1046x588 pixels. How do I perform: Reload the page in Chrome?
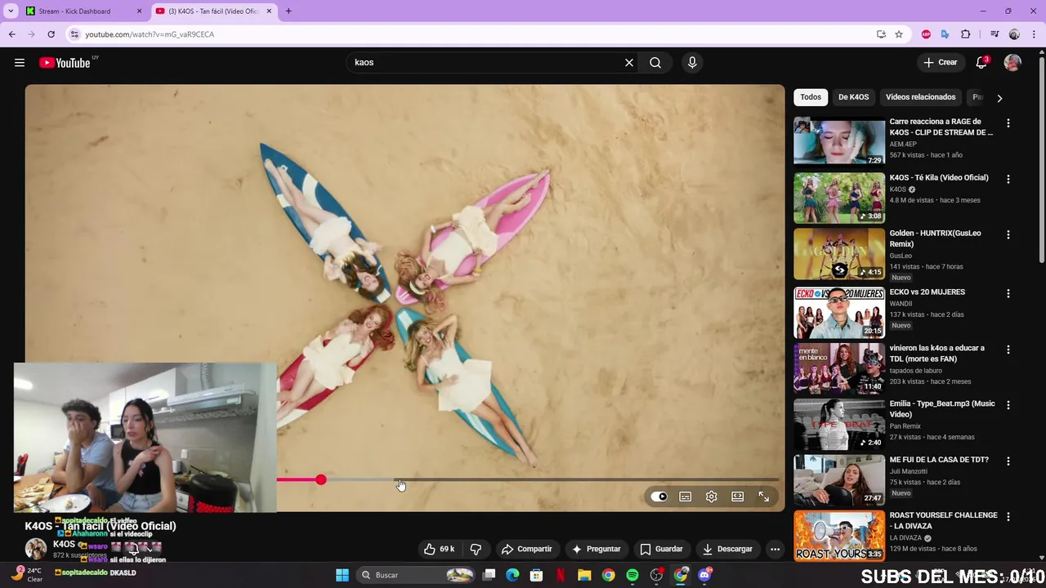51,34
